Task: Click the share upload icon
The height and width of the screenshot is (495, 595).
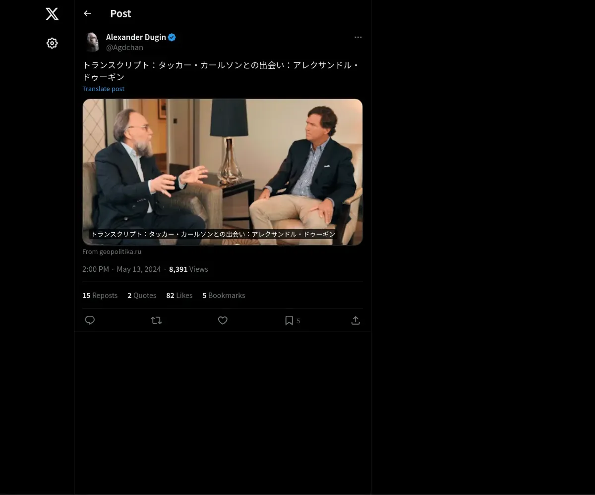Action: click(x=356, y=320)
